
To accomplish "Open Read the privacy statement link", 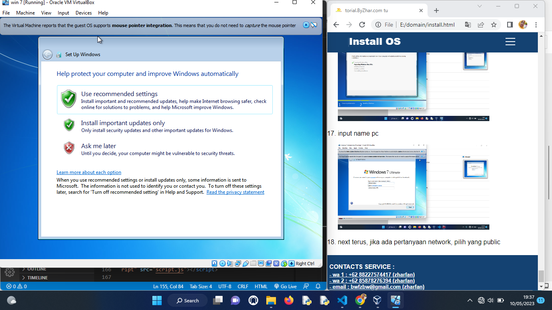I will (235, 192).
